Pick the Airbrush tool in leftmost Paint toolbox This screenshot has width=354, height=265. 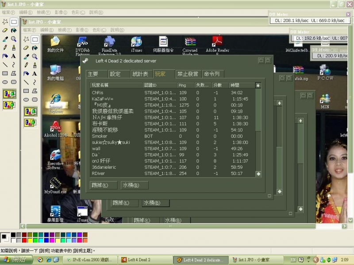(x=5, y=56)
